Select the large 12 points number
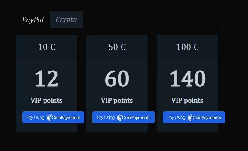The height and width of the screenshot is (151, 248). click(47, 79)
